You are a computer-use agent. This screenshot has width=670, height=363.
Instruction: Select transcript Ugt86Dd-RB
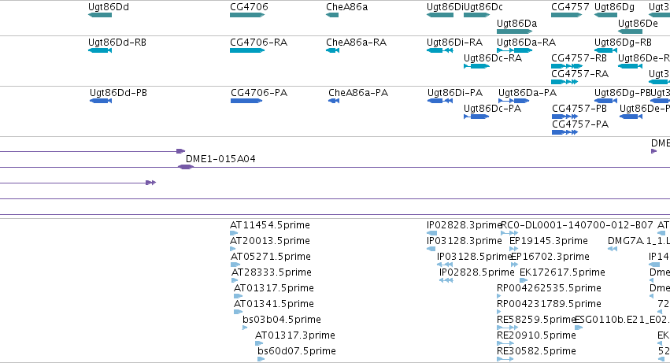(x=100, y=50)
